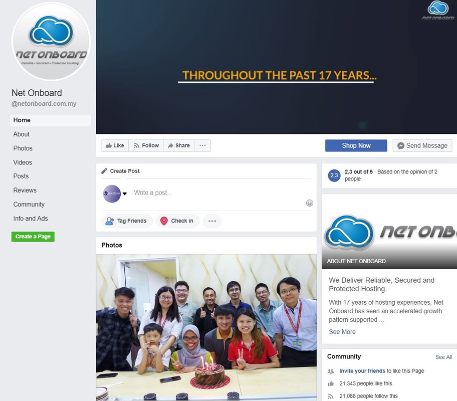Screen dimensions: 457x401
Task: Click the thumbs-up icon beside the like count
Action: tap(331, 383)
